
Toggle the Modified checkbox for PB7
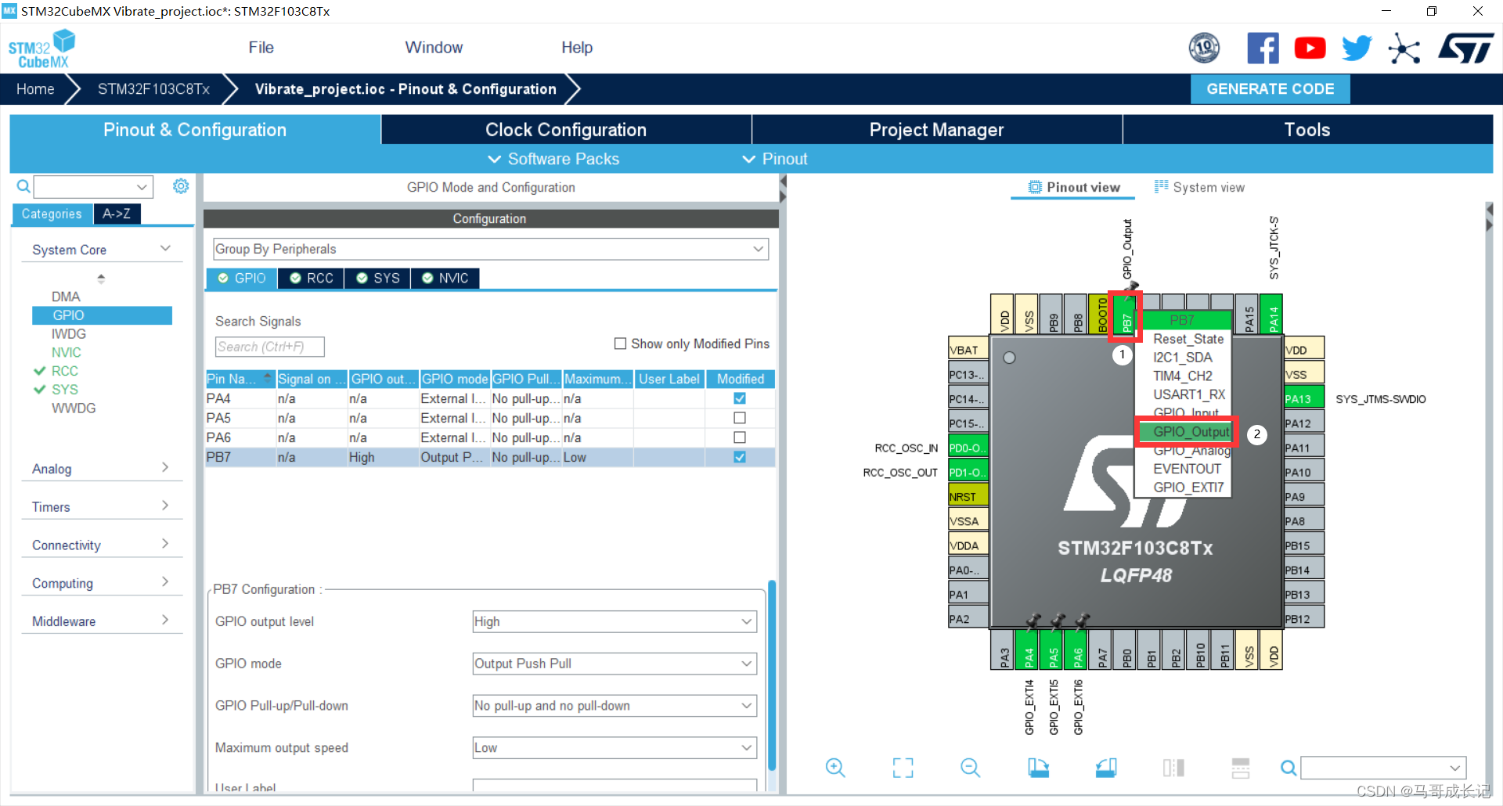coord(740,457)
